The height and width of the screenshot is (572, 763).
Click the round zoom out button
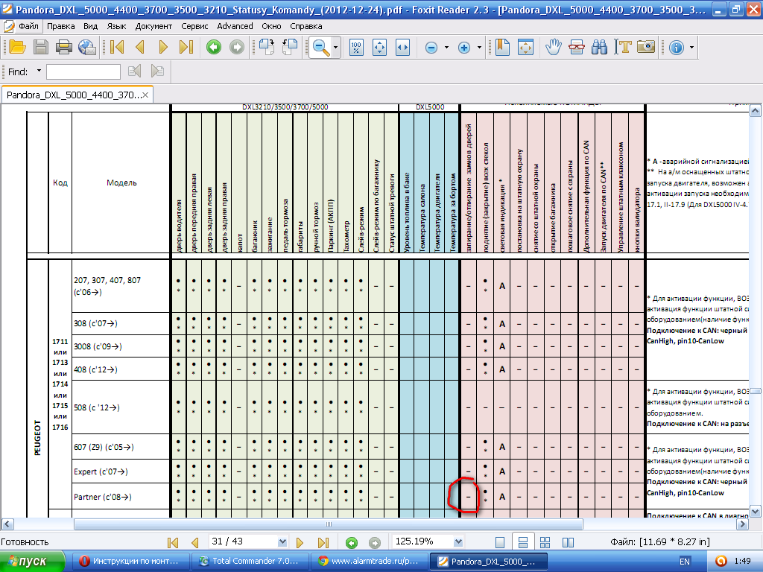tap(431, 48)
